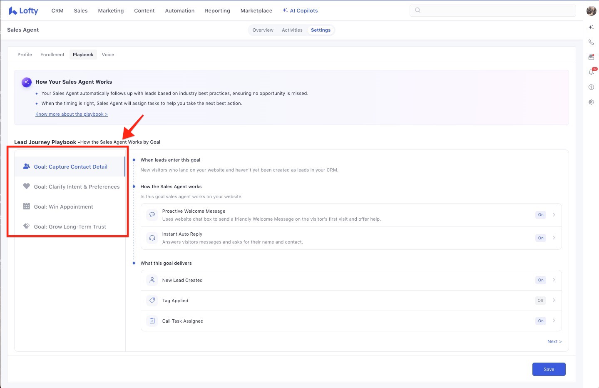The width and height of the screenshot is (599, 388).
Task: Open Know more about the playbook link
Action: [72, 114]
